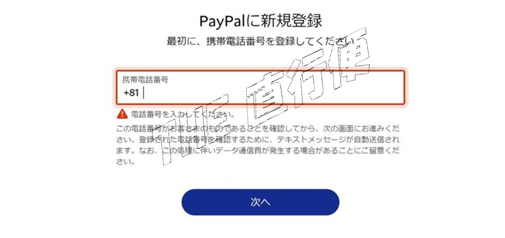Click the red border of phone input box
Screen dimensions: 505x238
pos(260,71)
